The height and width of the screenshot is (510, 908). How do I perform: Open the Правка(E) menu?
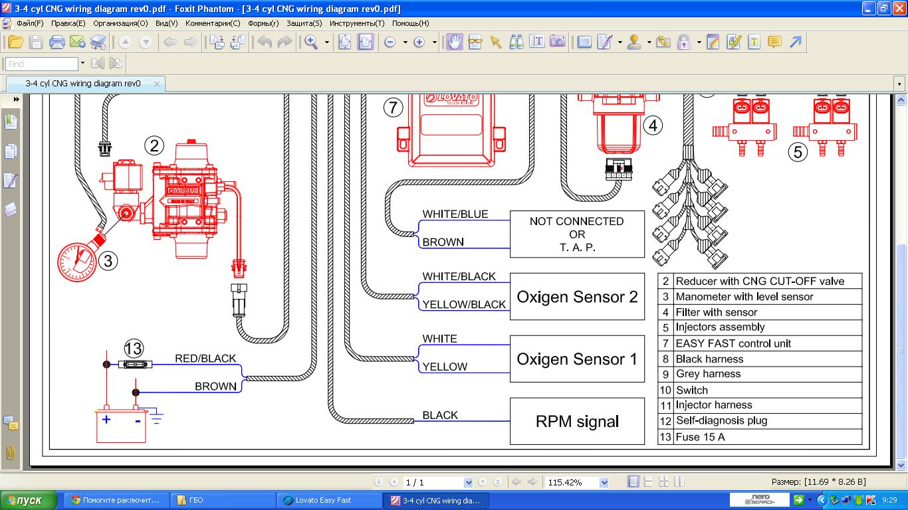[x=68, y=23]
